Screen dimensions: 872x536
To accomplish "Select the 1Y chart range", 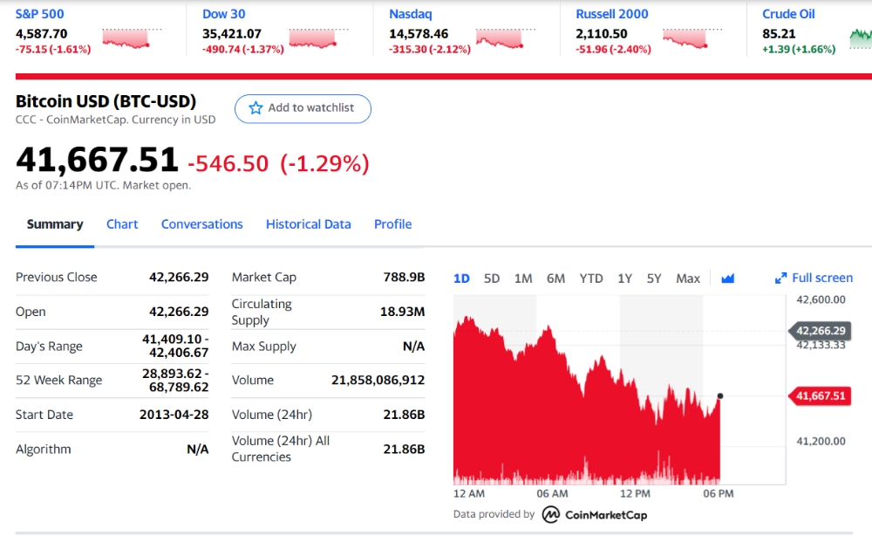I will (x=624, y=278).
